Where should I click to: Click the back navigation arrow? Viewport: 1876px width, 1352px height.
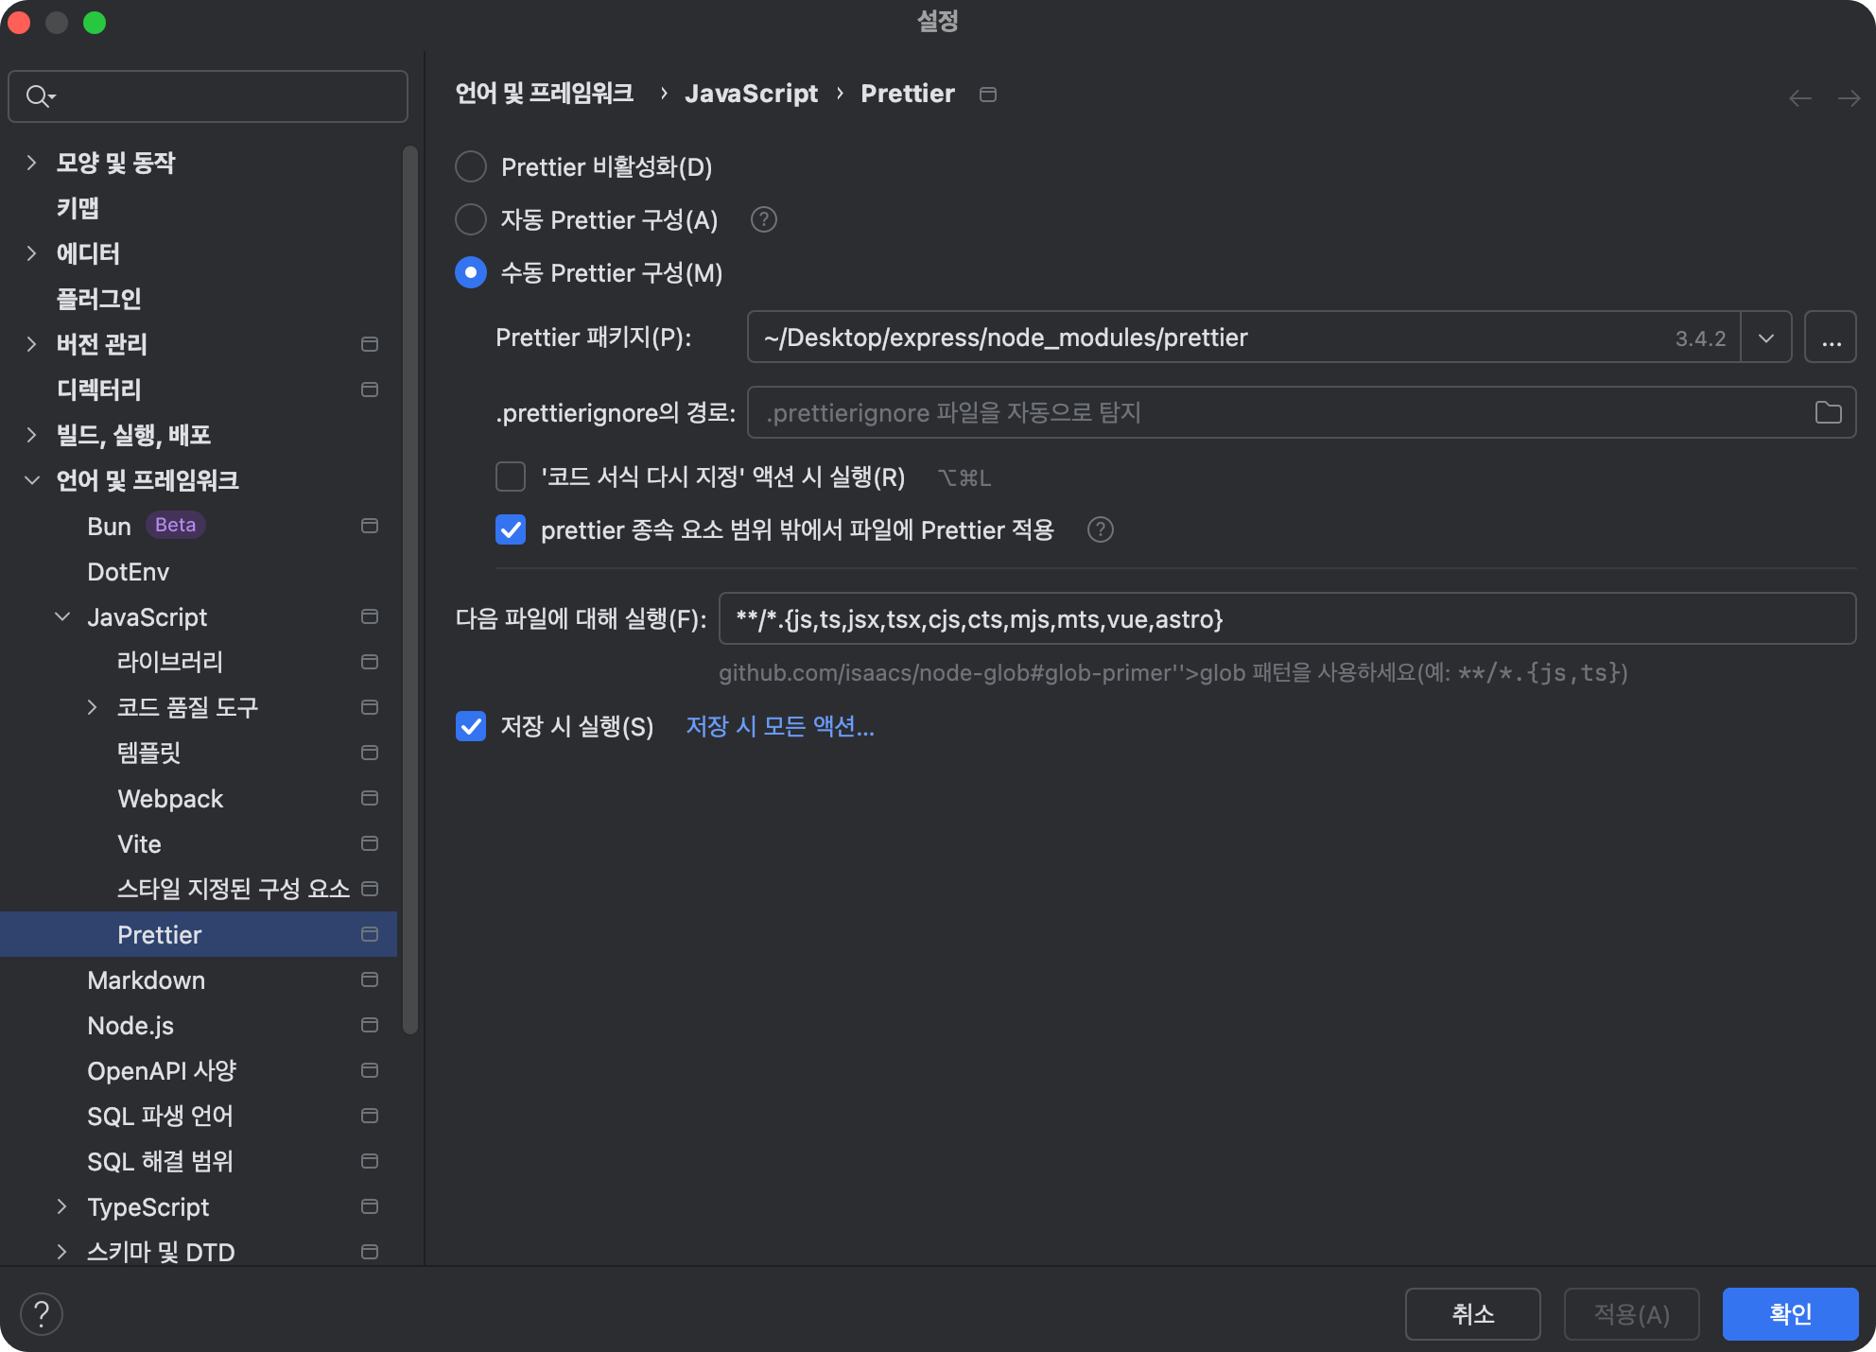(x=1799, y=98)
